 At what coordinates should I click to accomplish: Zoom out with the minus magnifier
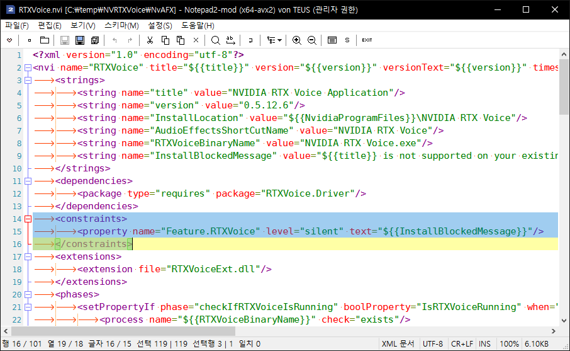[x=311, y=40]
